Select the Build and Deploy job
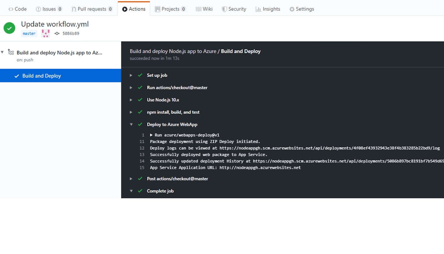The width and height of the screenshot is (444, 254). coord(41,76)
